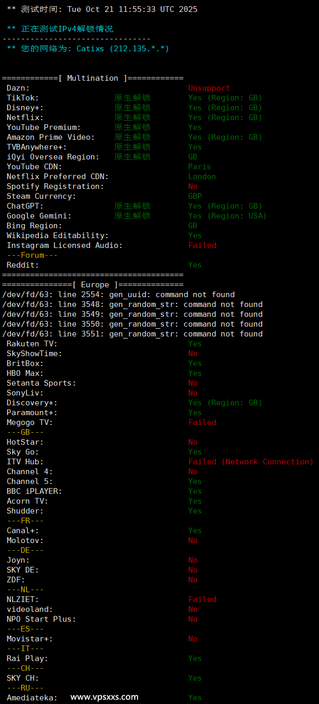Select the Netflix Preferred CDN label
The image size is (319, 704).
coord(57,177)
